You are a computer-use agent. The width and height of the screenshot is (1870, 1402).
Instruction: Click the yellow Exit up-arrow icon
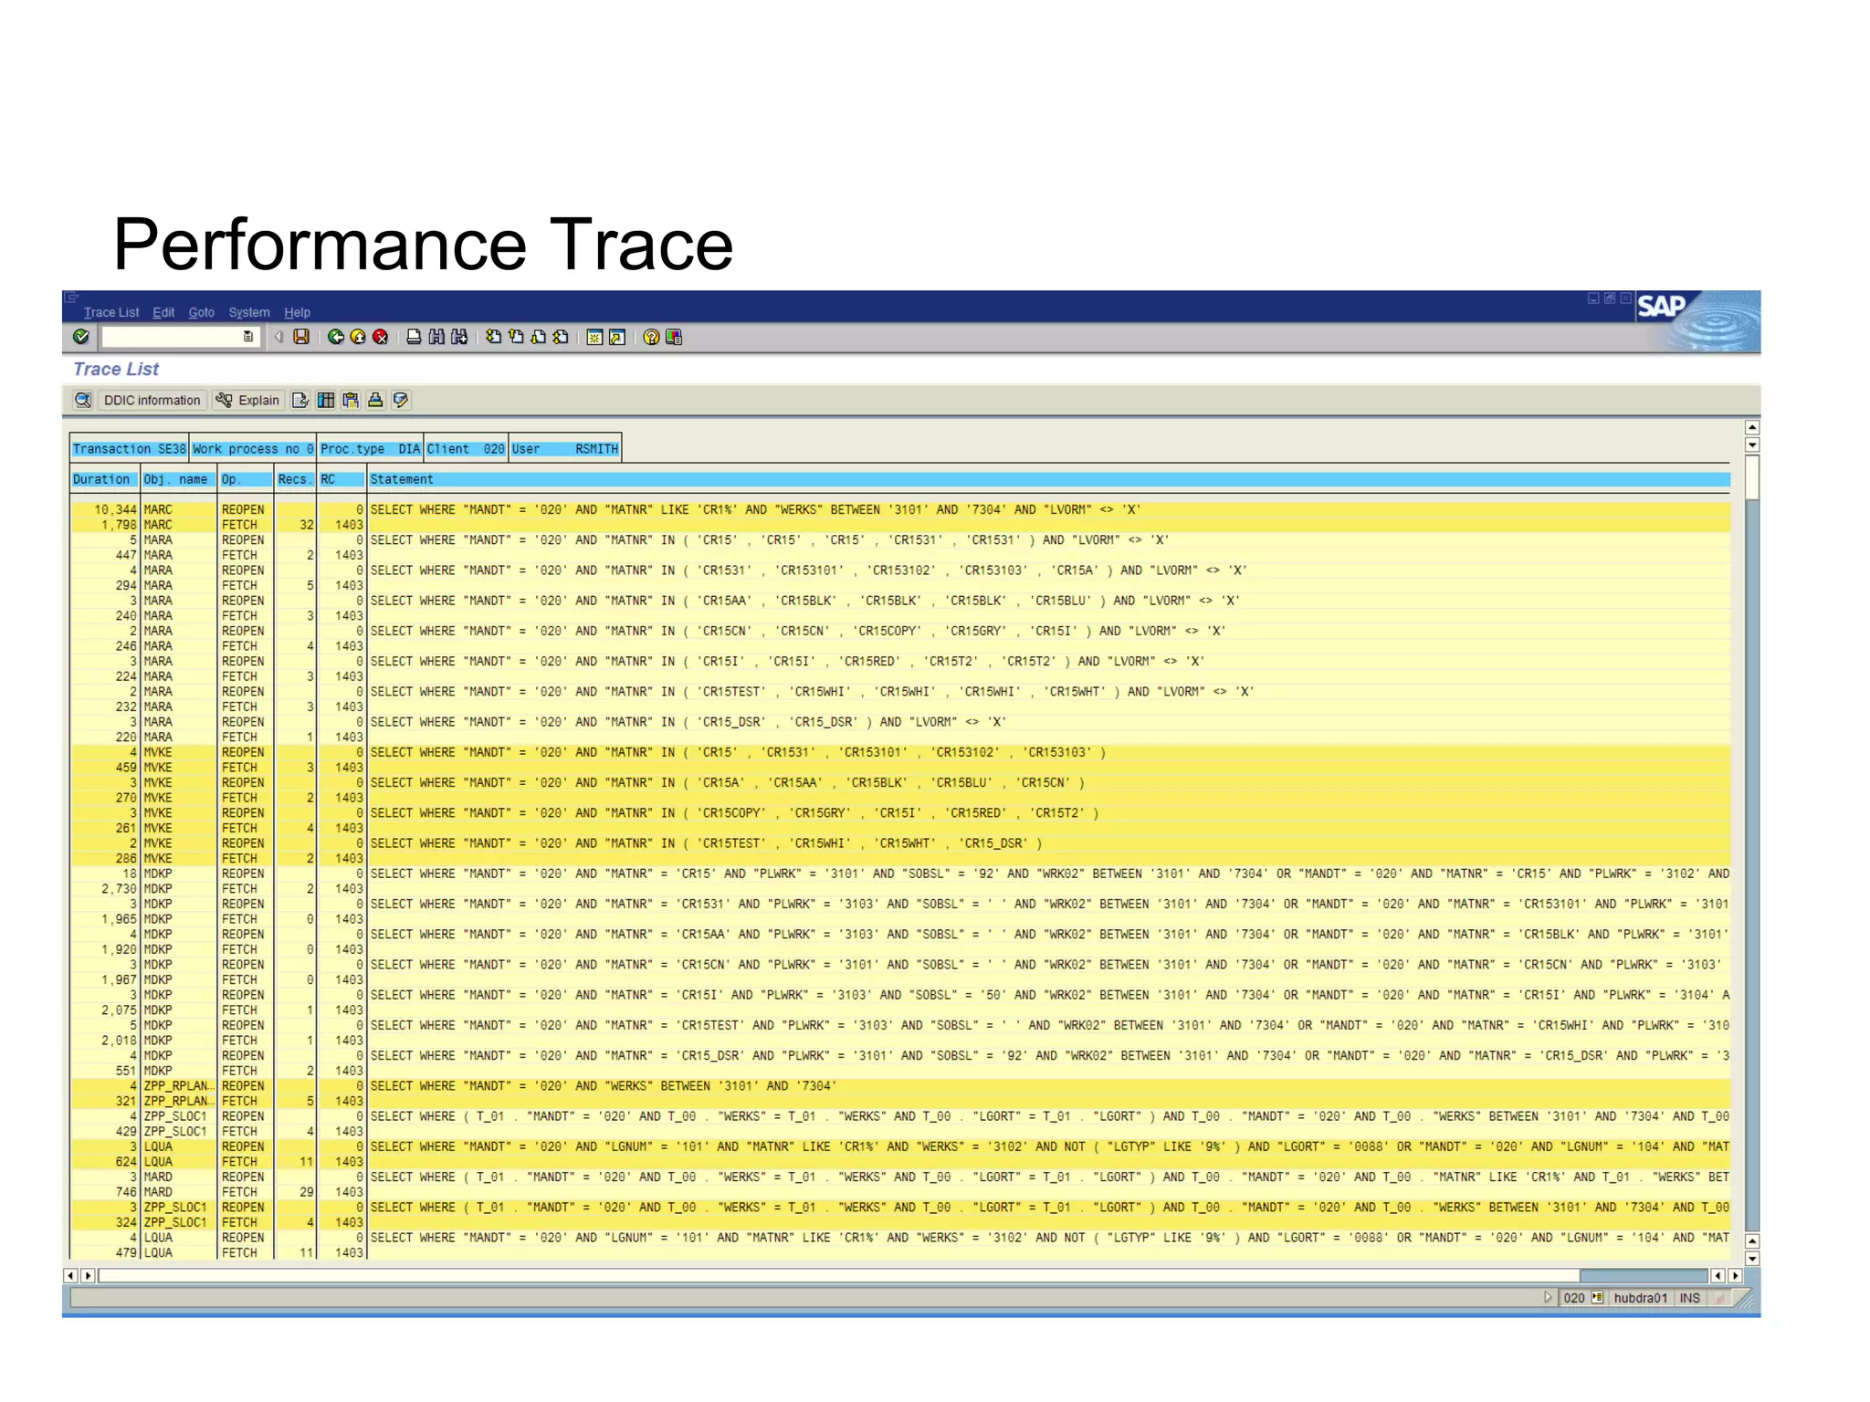point(358,337)
